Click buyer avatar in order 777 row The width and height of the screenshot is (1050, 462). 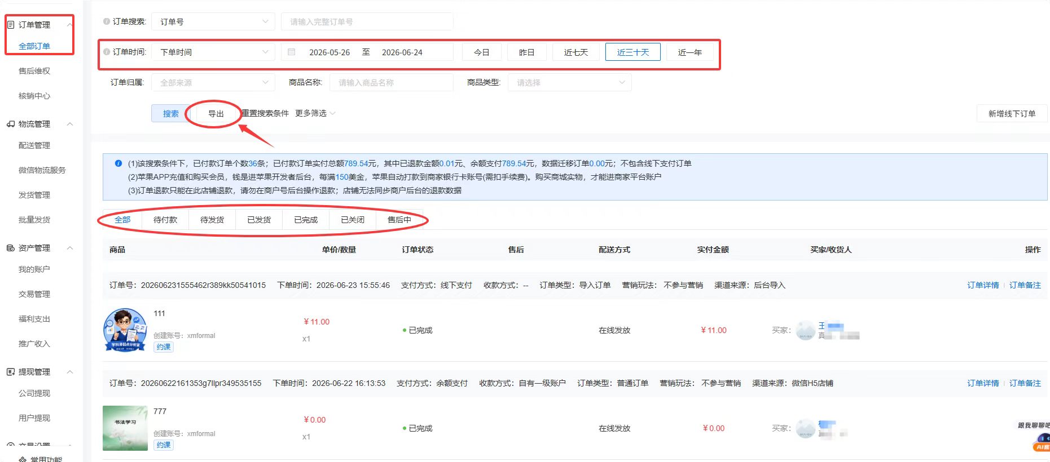[x=805, y=428]
